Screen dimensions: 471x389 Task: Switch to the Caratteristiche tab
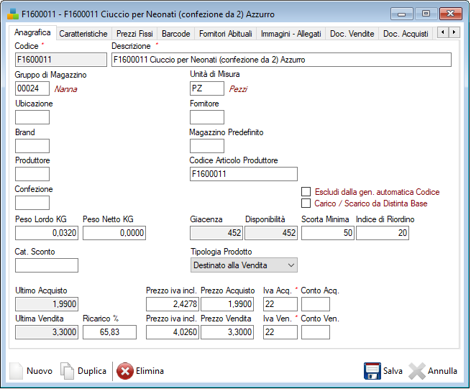(x=83, y=34)
